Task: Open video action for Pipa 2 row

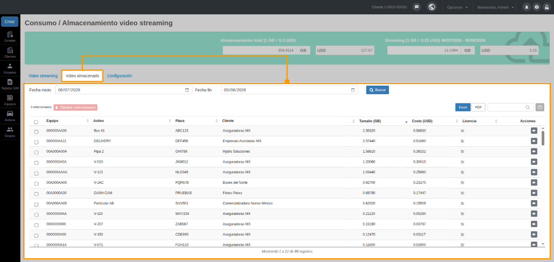Action: pyautogui.click(x=534, y=151)
